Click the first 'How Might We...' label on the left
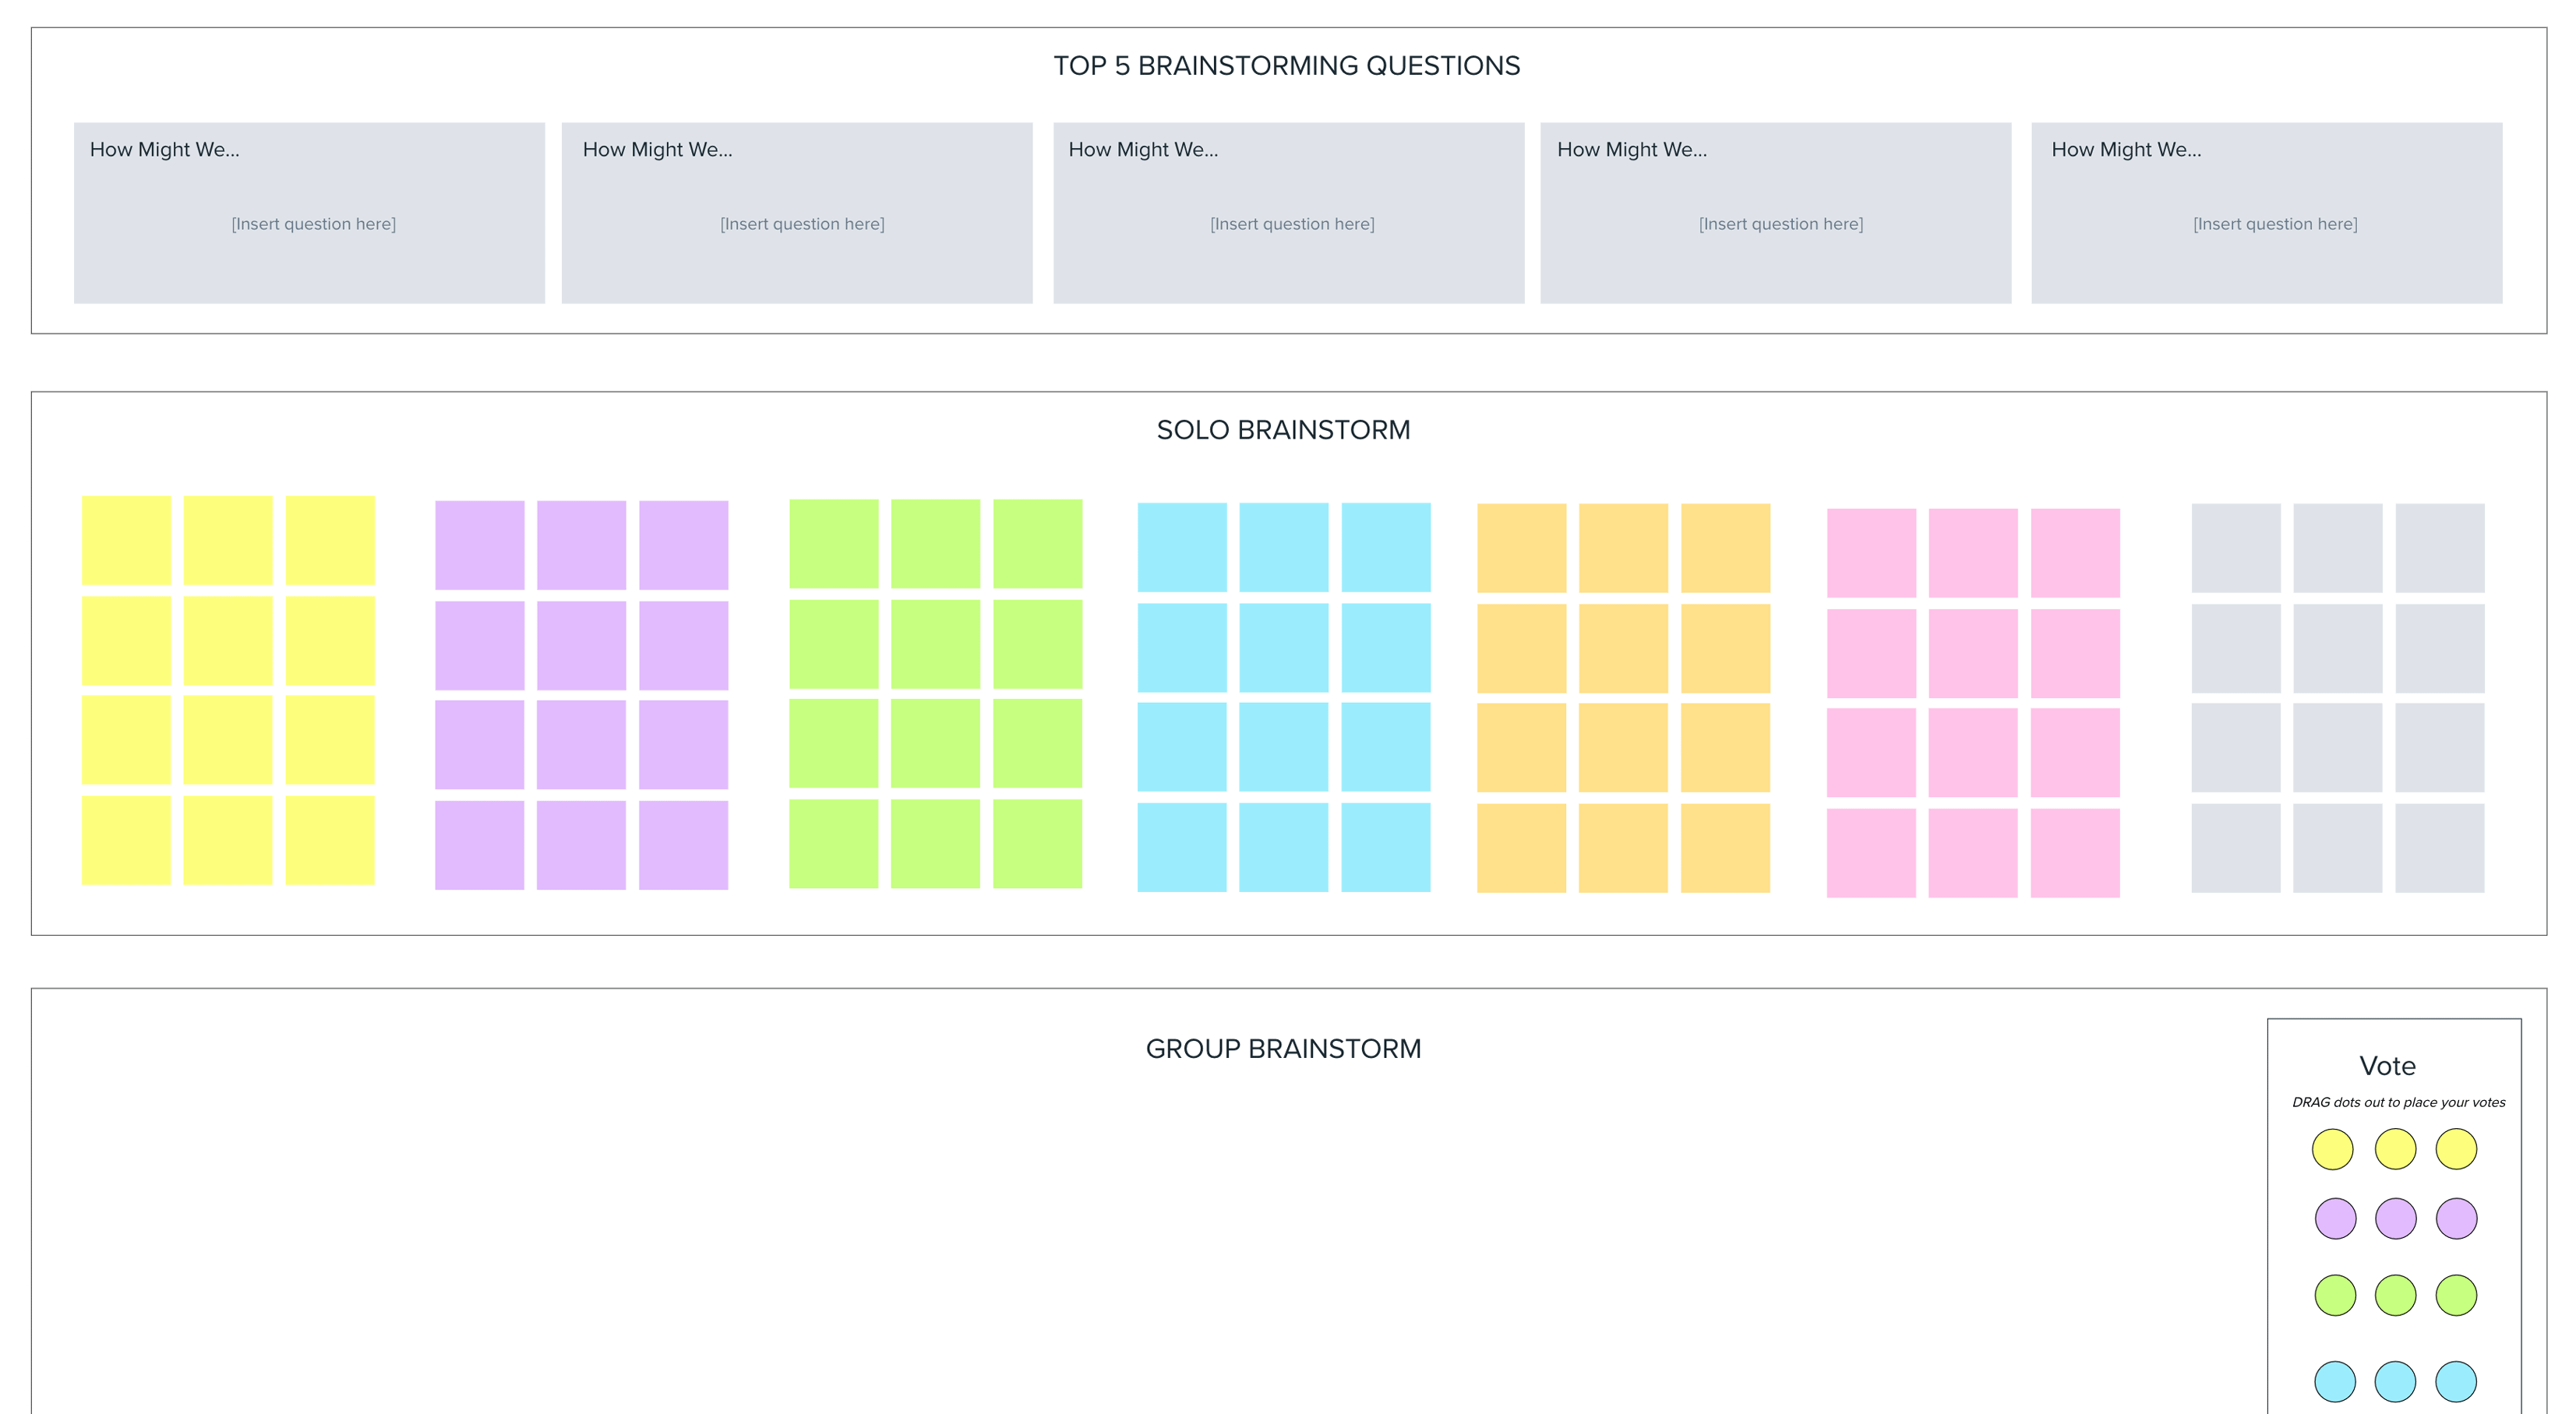Viewport: 2576px width, 1414px height. pos(165,150)
